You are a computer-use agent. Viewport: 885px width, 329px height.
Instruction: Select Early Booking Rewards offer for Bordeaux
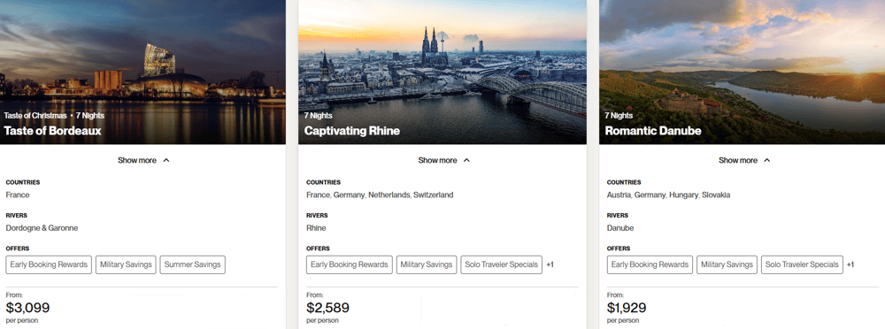click(49, 264)
